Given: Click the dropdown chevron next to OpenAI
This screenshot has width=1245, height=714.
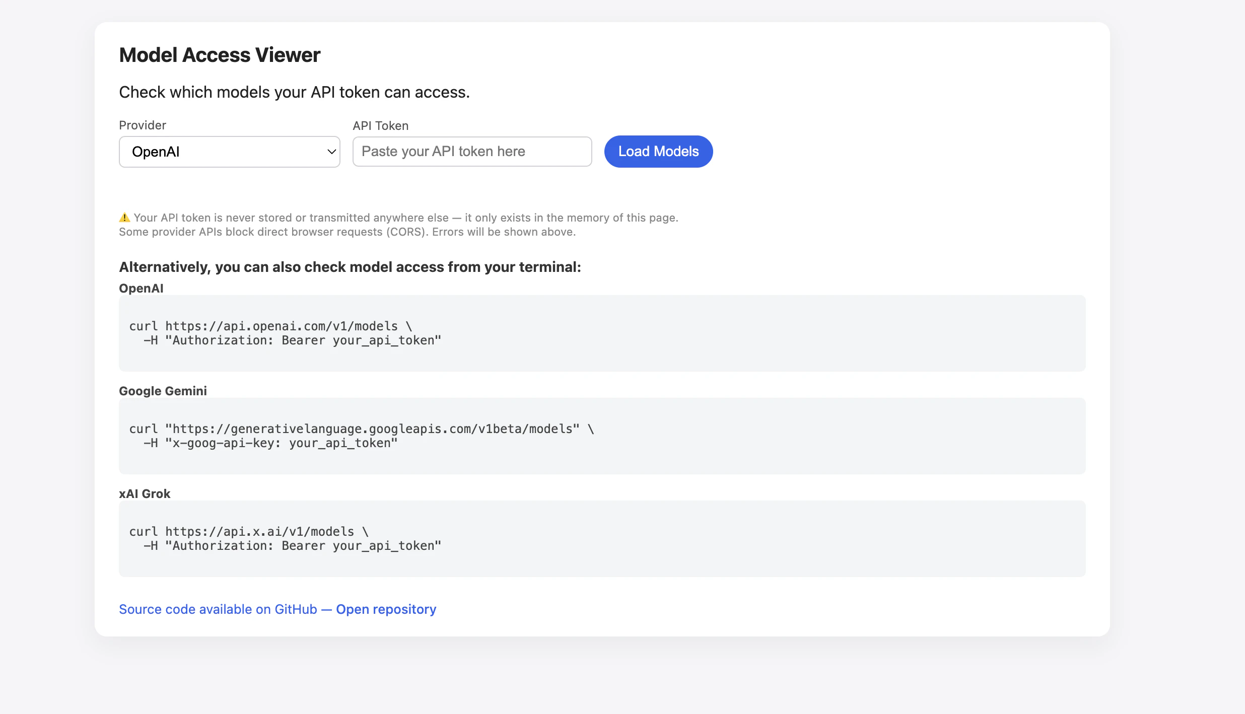Looking at the screenshot, I should pos(331,152).
